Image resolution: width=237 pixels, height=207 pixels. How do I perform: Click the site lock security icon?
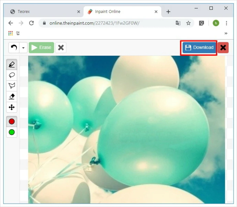(44, 23)
